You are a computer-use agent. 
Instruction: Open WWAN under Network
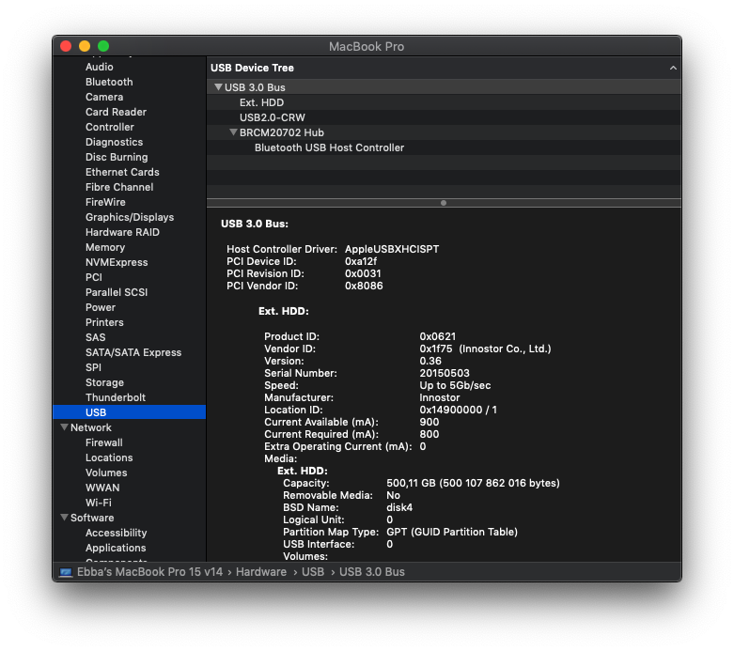click(102, 488)
